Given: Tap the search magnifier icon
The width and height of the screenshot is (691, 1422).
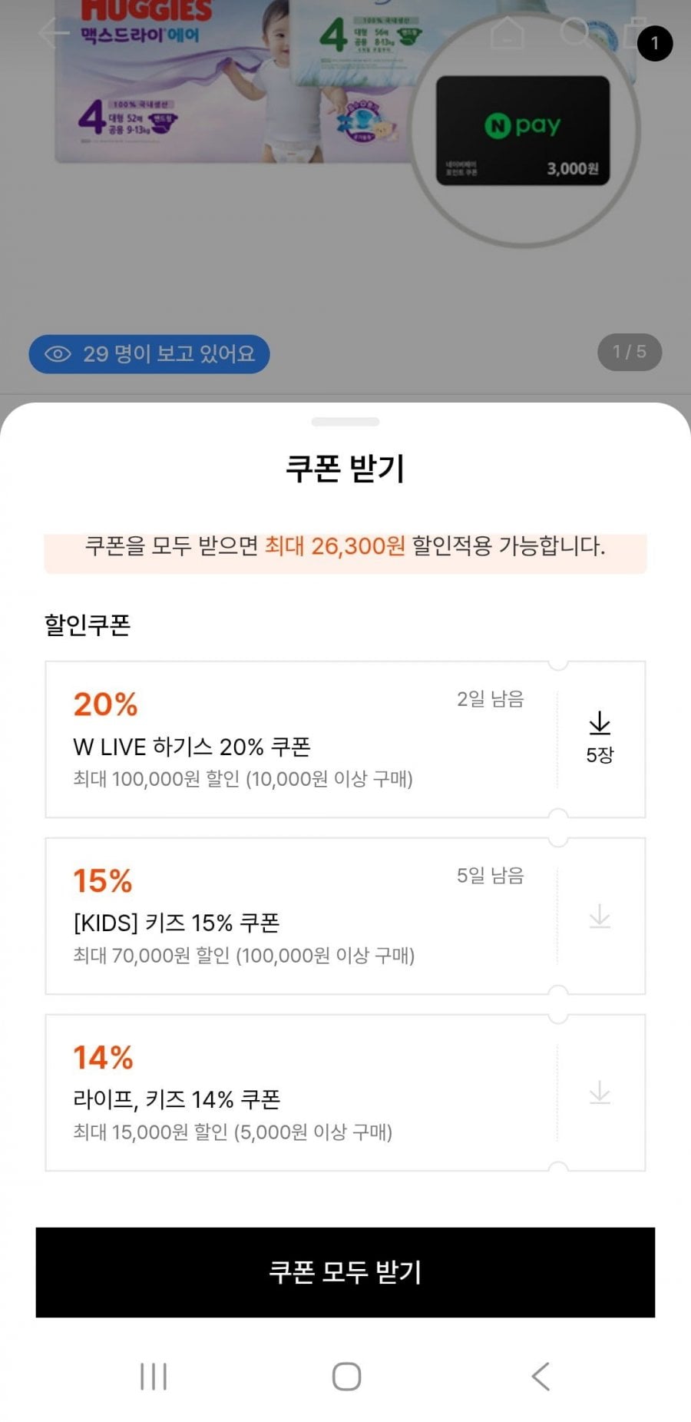Looking at the screenshot, I should [x=576, y=33].
